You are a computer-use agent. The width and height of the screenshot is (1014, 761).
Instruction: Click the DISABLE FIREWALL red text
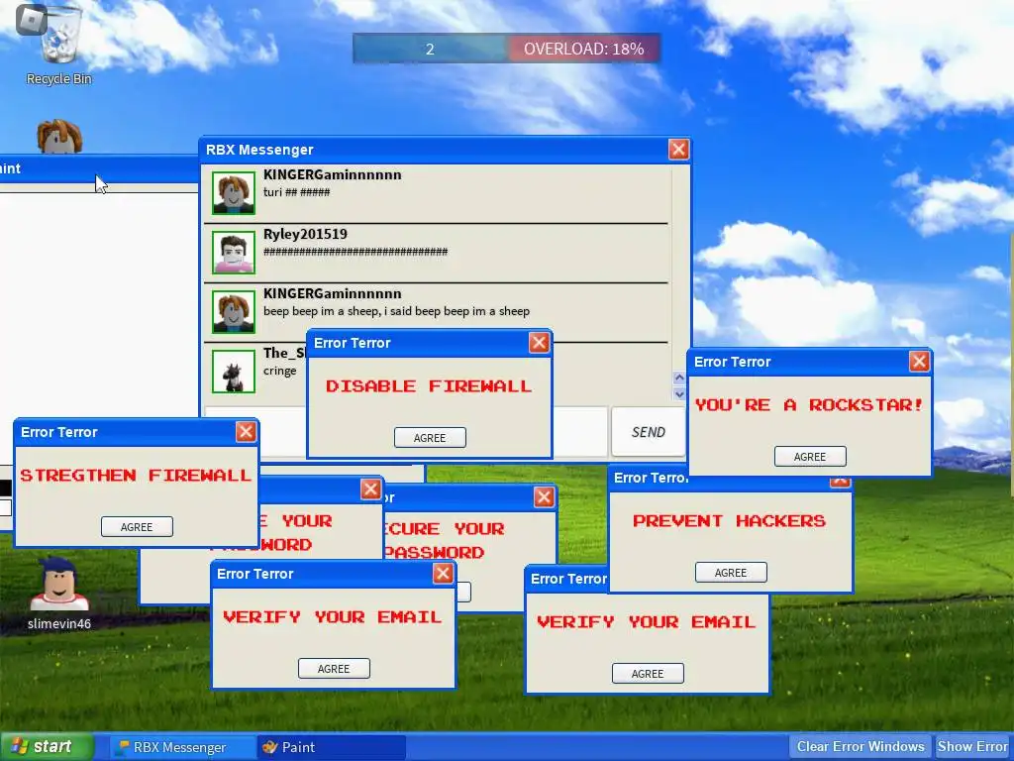point(429,386)
